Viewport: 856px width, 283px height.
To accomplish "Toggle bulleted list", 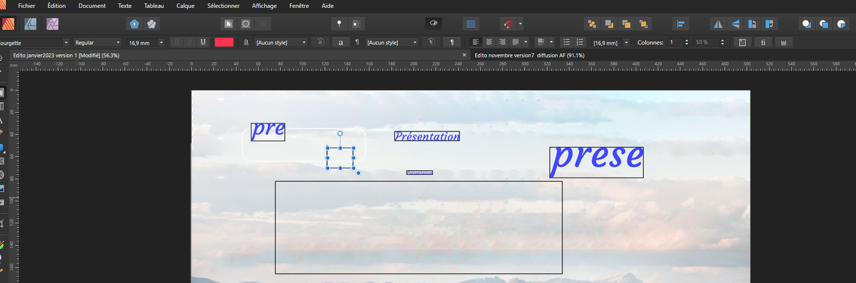I will point(566,42).
